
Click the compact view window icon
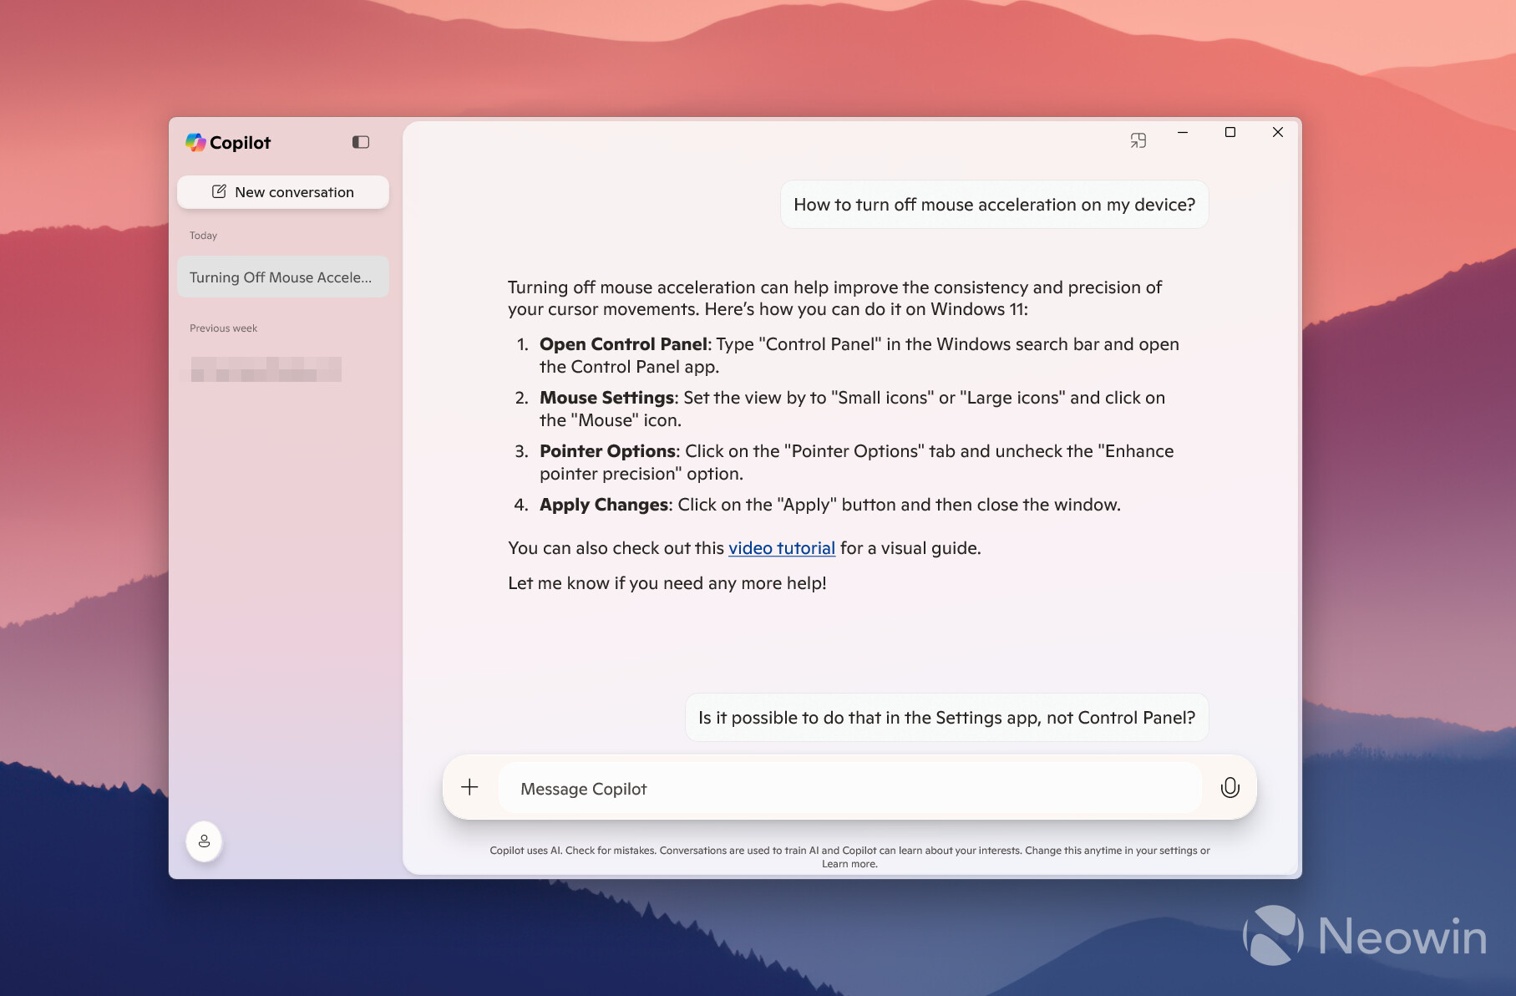1138,140
